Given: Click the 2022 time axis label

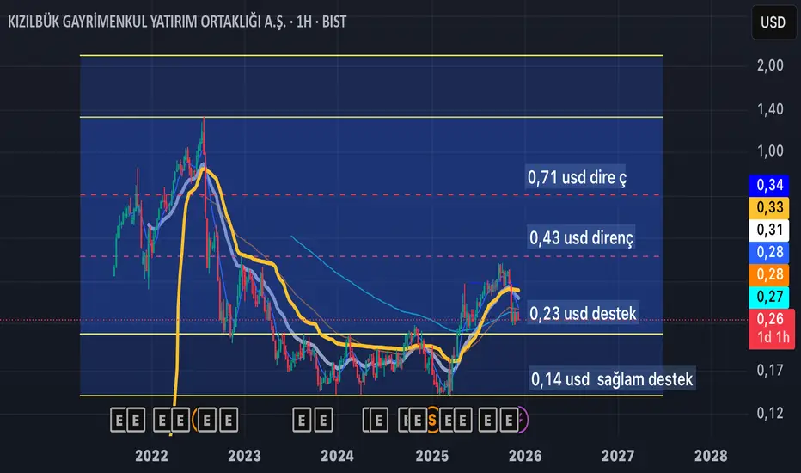Looking at the screenshot, I should click(x=151, y=456).
